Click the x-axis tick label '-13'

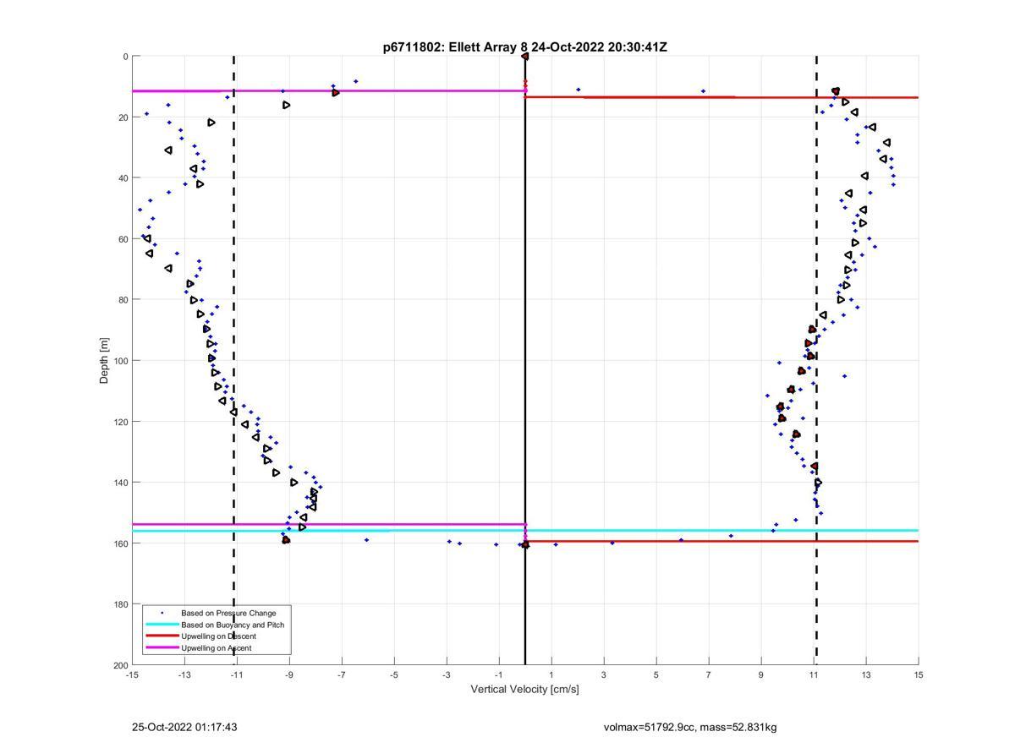184,674
